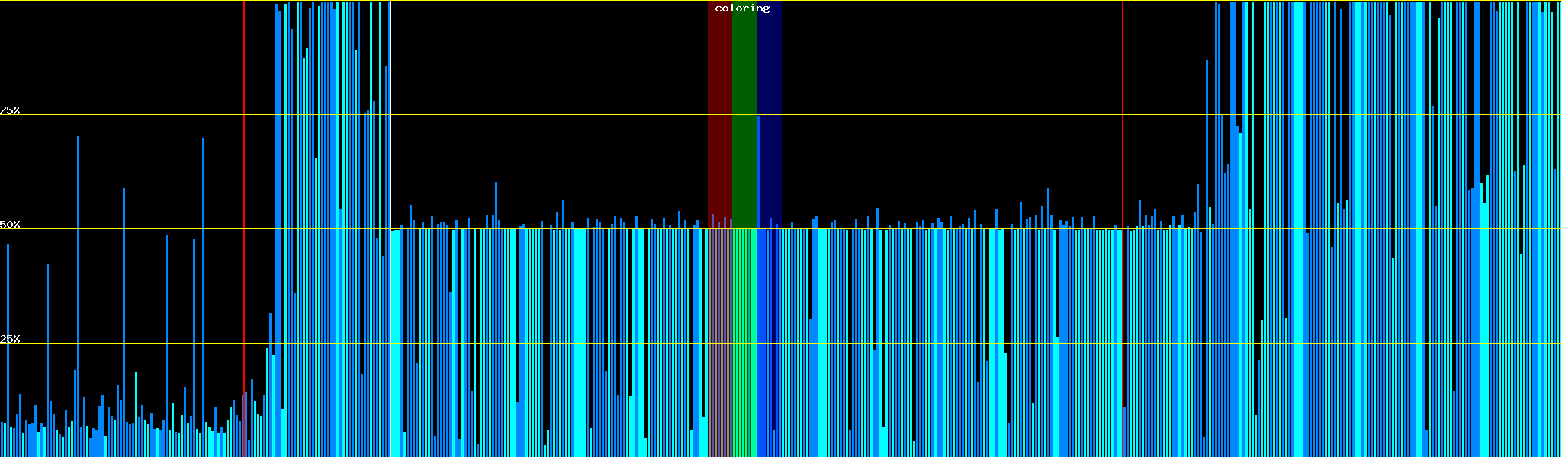Click the yellow 25% horizontal gridline
1562x457 pixels.
tap(534, 344)
